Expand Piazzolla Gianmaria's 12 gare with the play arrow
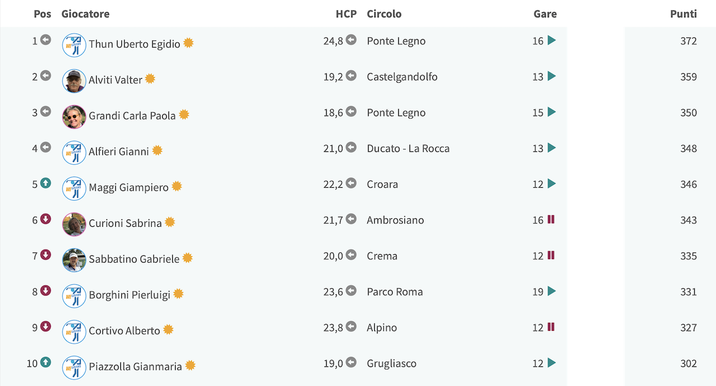This screenshot has height=386, width=716. [552, 363]
